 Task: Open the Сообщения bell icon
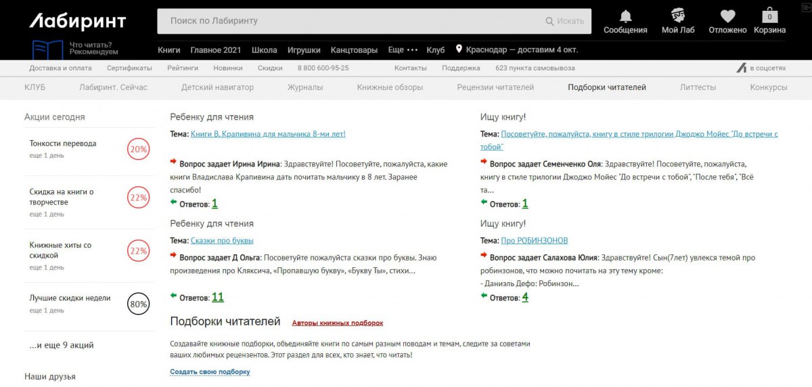625,16
